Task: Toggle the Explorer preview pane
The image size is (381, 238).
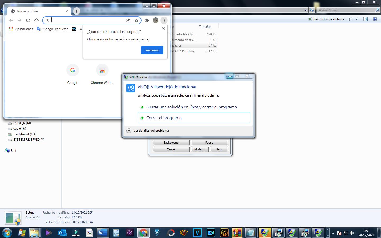Action: coord(365,19)
